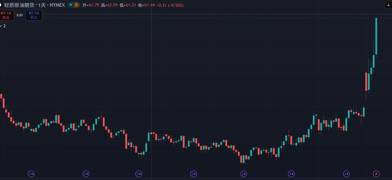Select the 开 open value 61.79
This screenshot has width=392, height=180.
point(94,5)
